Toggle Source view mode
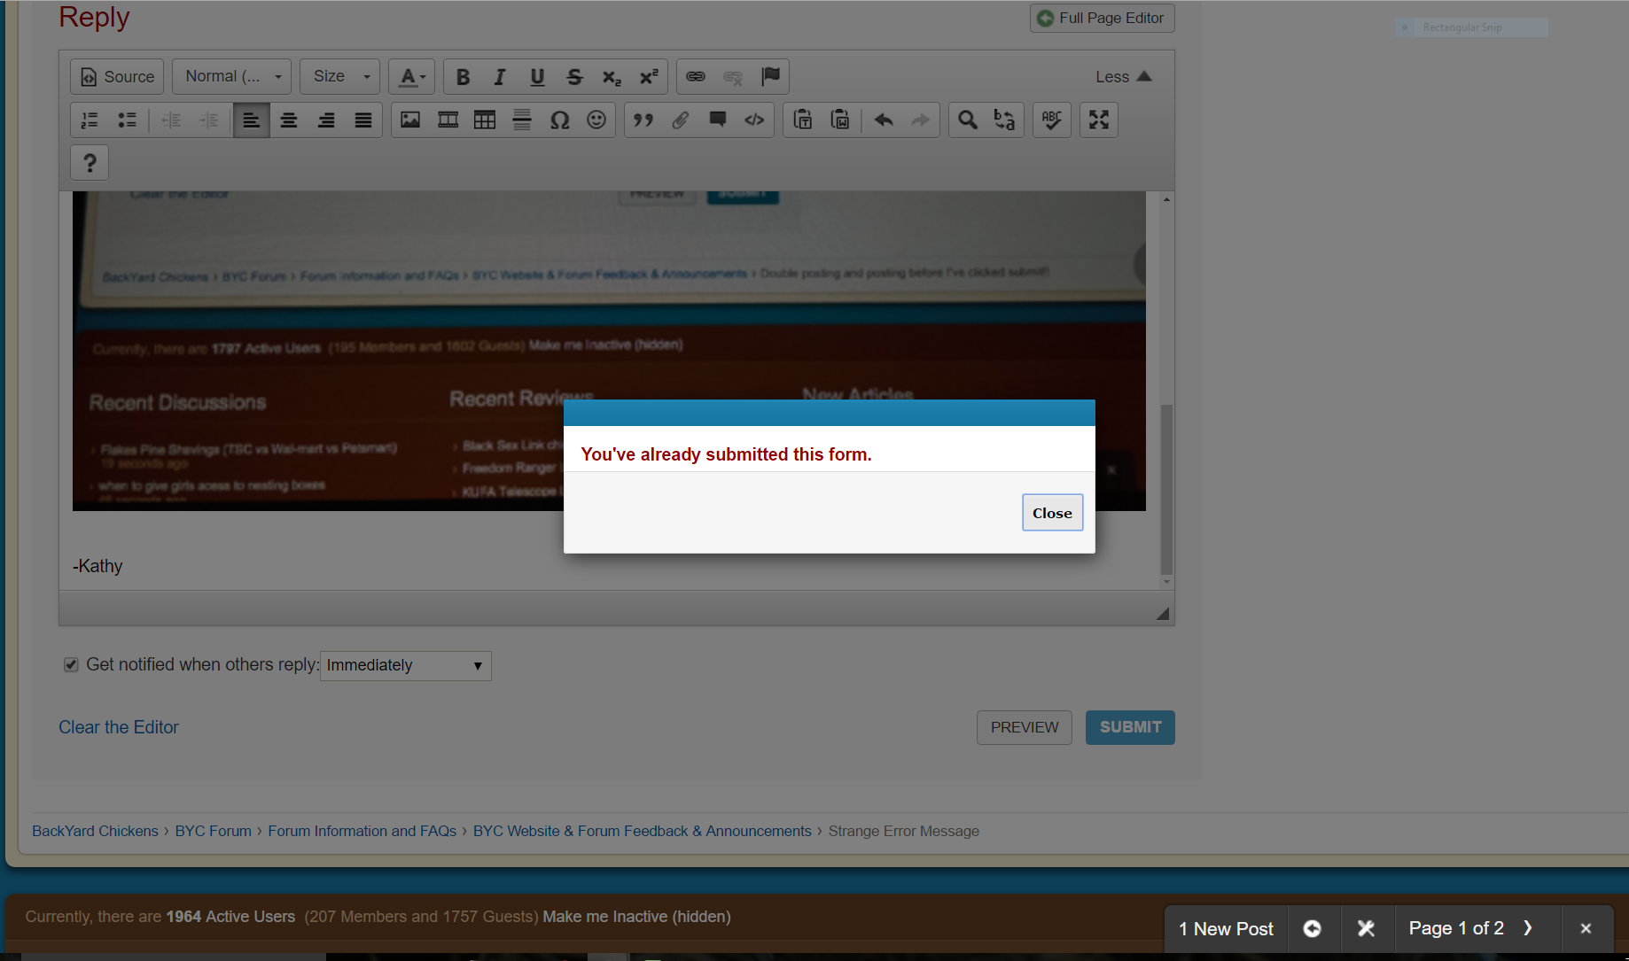1629x961 pixels. pos(118,77)
